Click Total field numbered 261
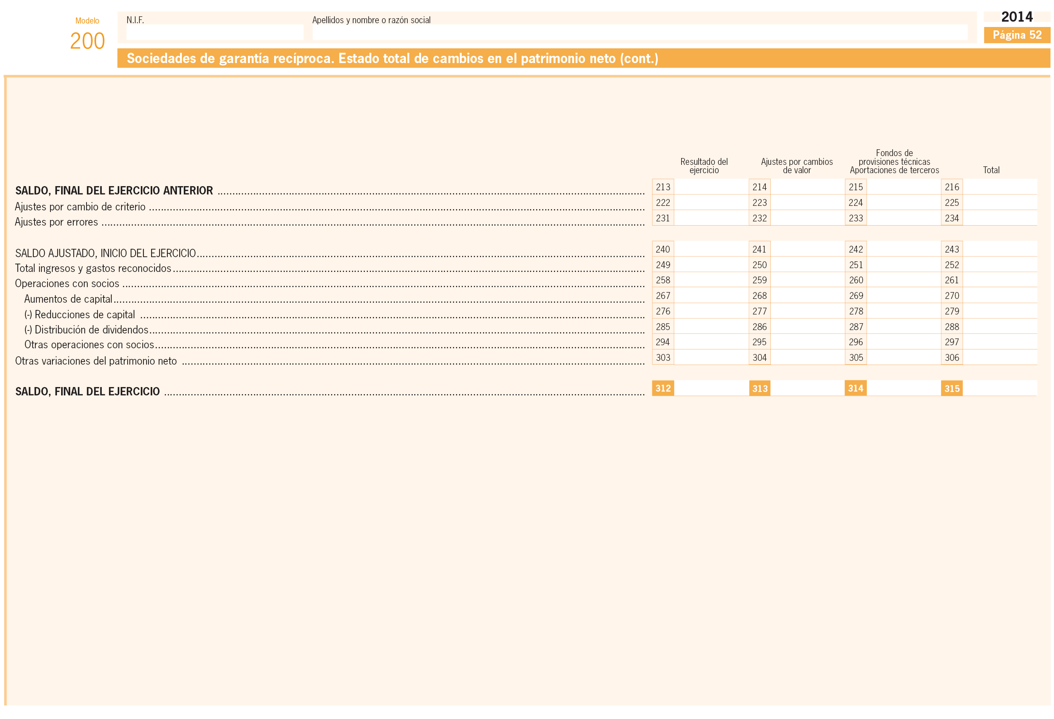Image resolution: width=1054 pixels, height=719 pixels. tap(1000, 280)
